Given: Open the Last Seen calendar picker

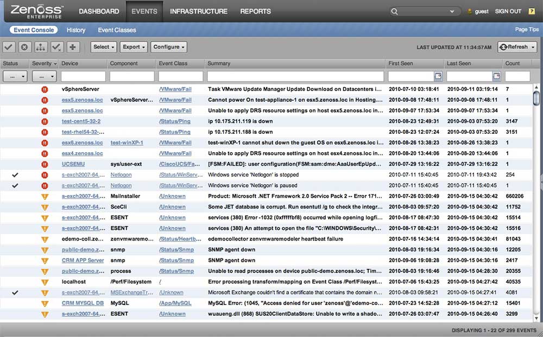Looking at the screenshot, I should (x=497, y=76).
